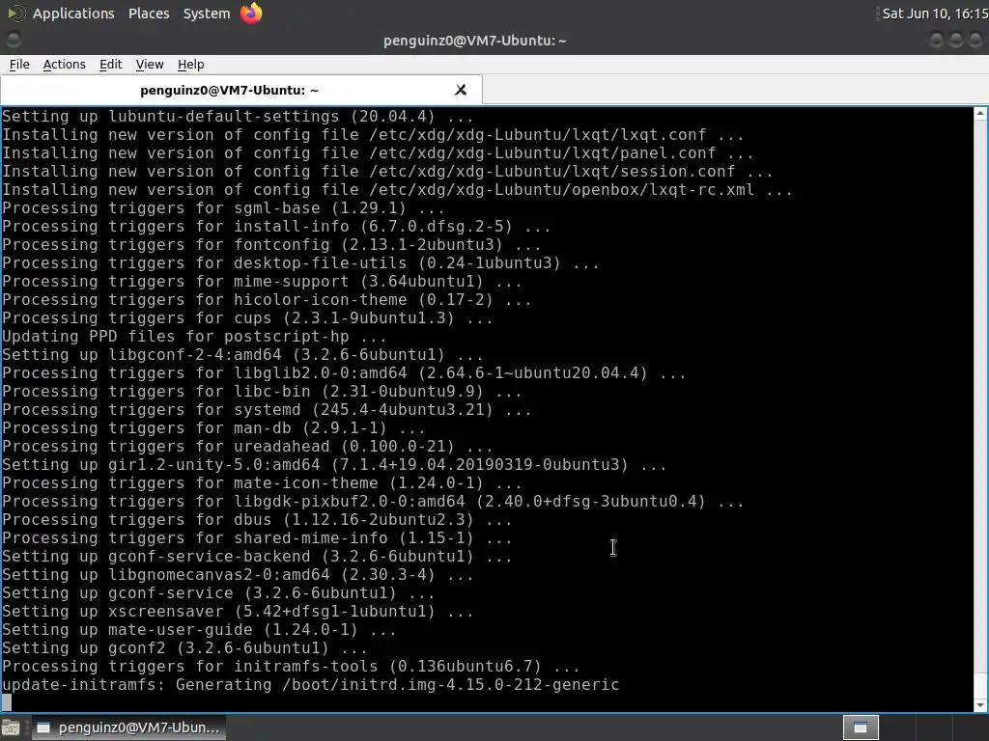Screen dimensions: 989x741
Task: Click scrollbar up arrow in terminal
Action: 980,114
